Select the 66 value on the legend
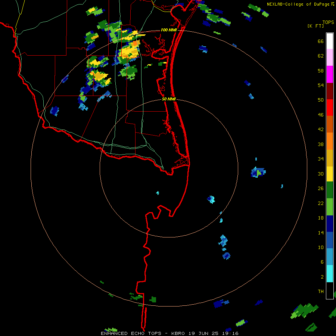This screenshot has width=336, height=336. 321,41
